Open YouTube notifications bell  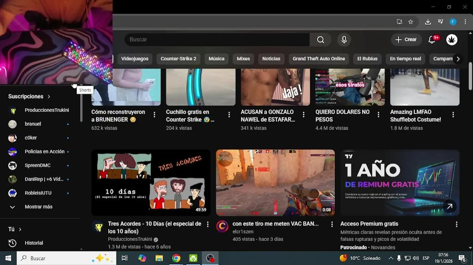point(432,40)
